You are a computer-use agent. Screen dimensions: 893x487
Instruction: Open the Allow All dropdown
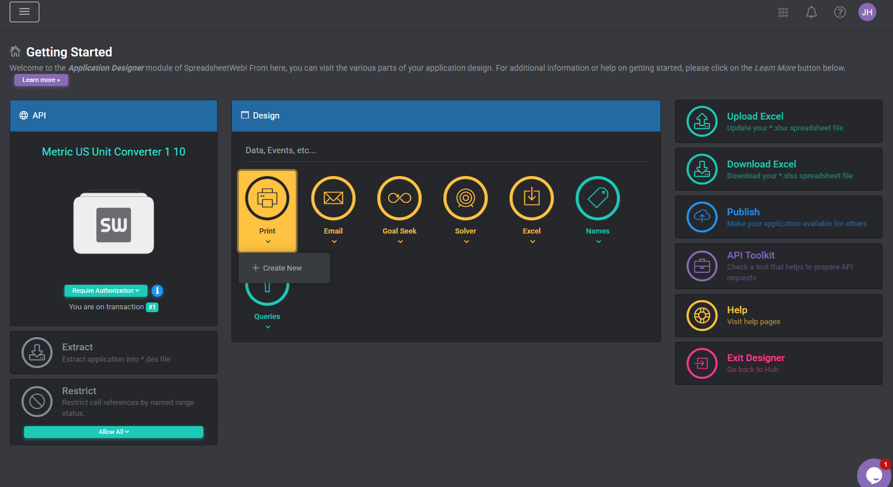(x=113, y=432)
